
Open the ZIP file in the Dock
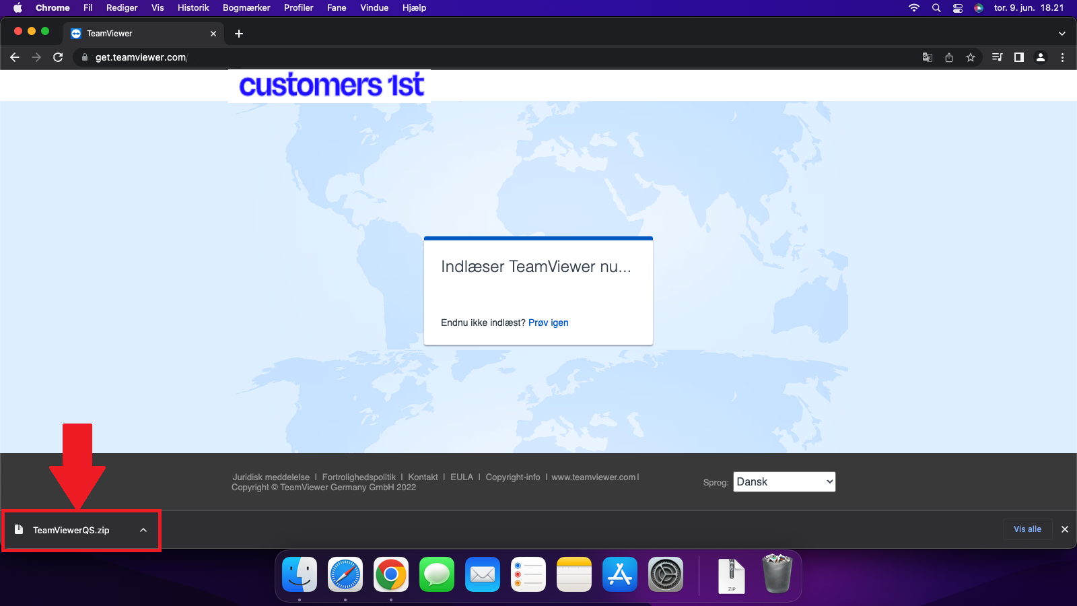coord(732,576)
